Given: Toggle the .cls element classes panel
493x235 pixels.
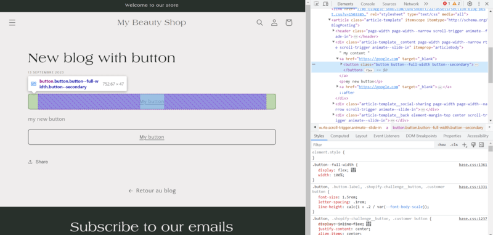Looking at the screenshot, I should [x=454, y=145].
